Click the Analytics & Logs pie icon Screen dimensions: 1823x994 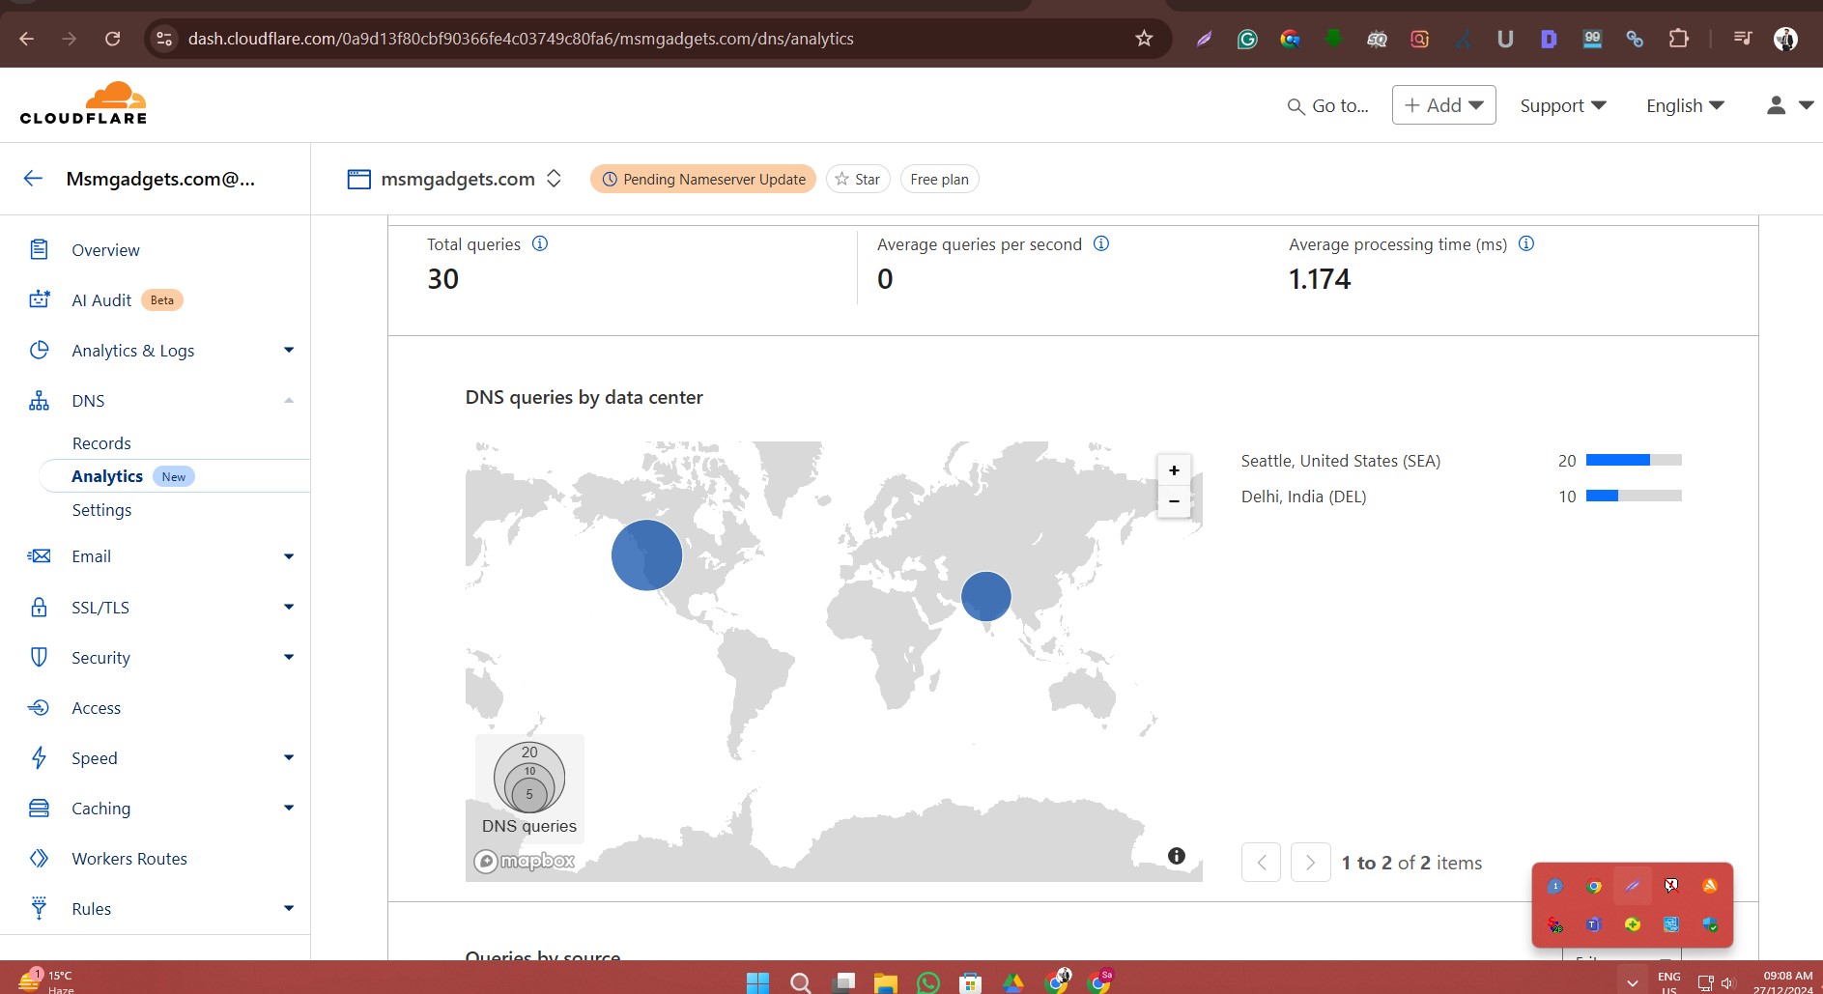[39, 350]
